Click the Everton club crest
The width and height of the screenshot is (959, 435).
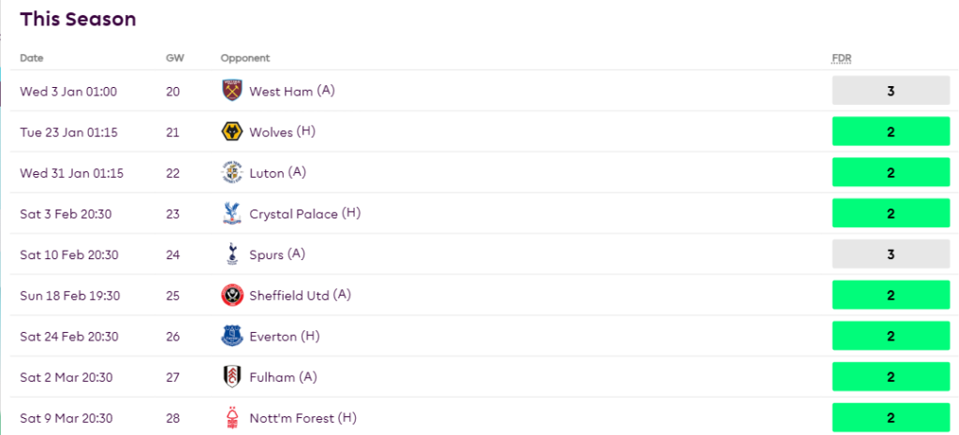click(x=231, y=336)
